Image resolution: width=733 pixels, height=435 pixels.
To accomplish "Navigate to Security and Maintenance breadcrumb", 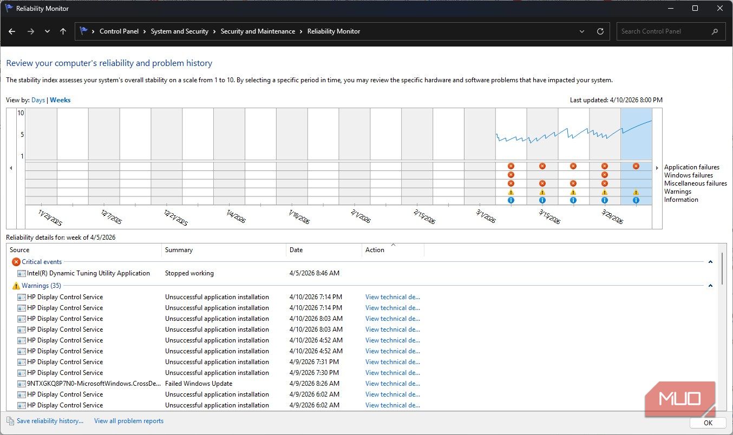I will 258,31.
